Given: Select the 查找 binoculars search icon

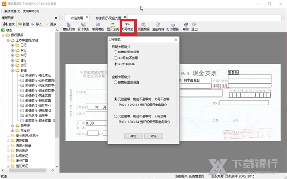Looking at the screenshot, I should click(x=9, y=24).
